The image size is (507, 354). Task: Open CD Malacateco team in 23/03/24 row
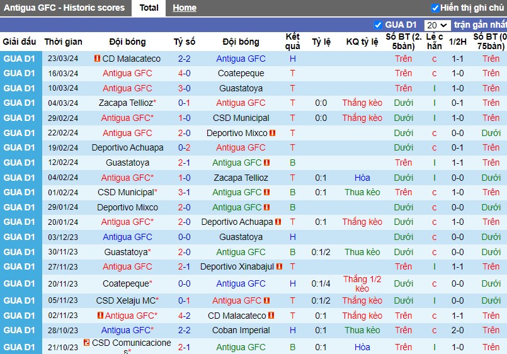point(131,59)
